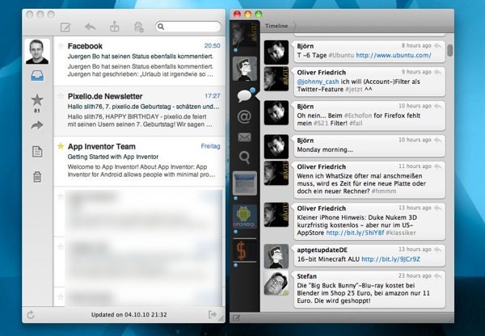The width and height of the screenshot is (485, 336).
Task: Click the Timeline breadcrumb tab
Action: pos(276,26)
